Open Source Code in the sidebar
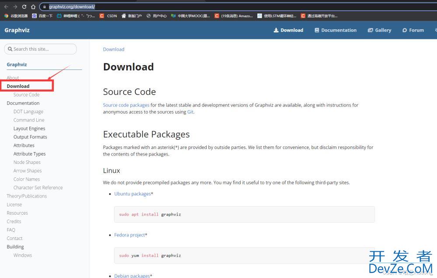437x278 pixels. (x=27, y=95)
